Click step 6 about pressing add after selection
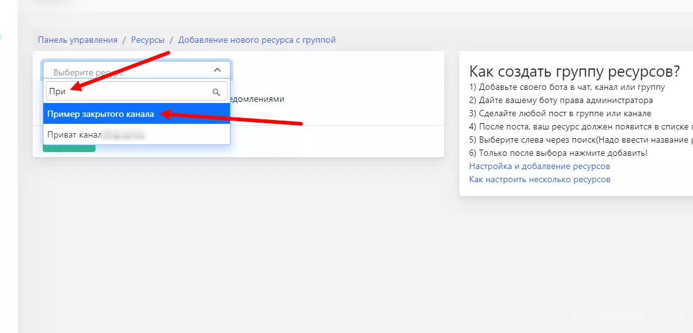Image resolution: width=693 pixels, height=333 pixels. click(558, 153)
